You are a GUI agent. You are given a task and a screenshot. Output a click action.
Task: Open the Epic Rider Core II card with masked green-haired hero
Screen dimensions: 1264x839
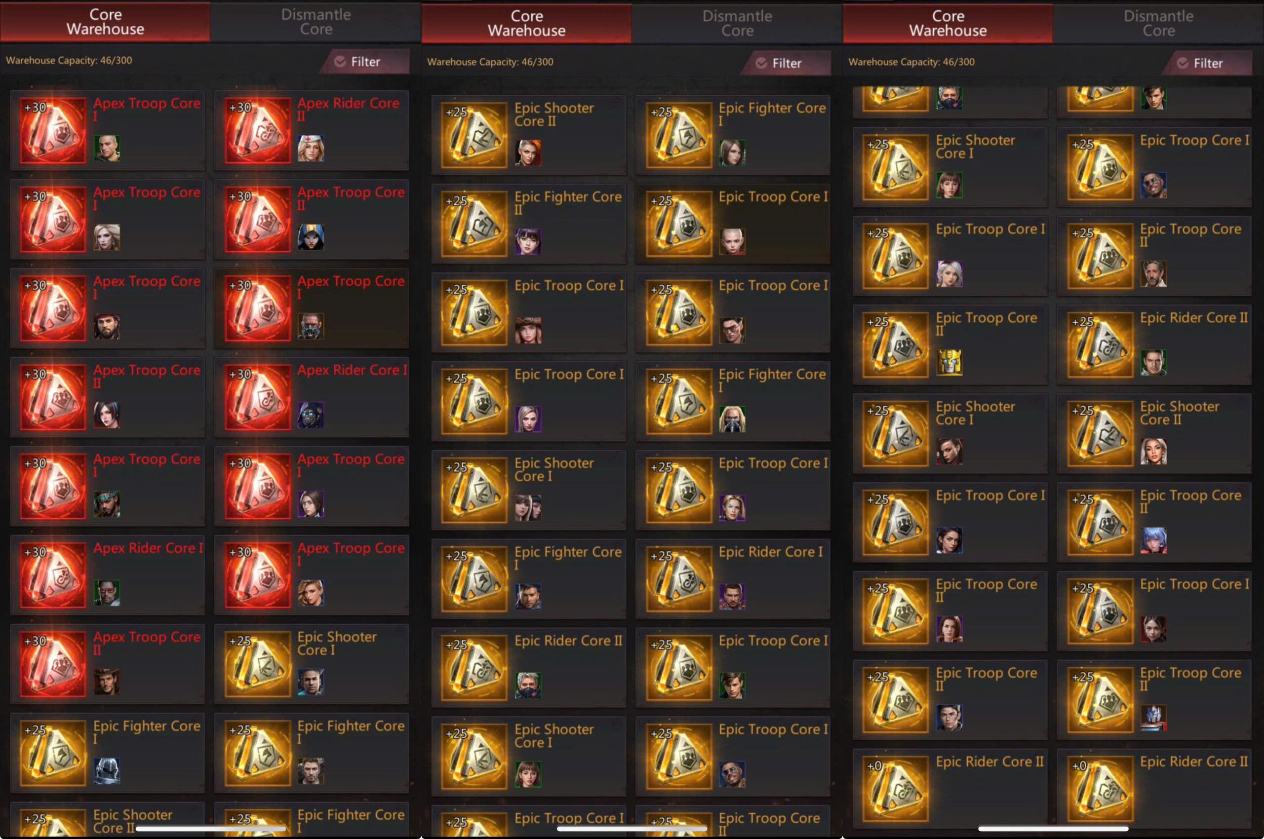point(529,668)
